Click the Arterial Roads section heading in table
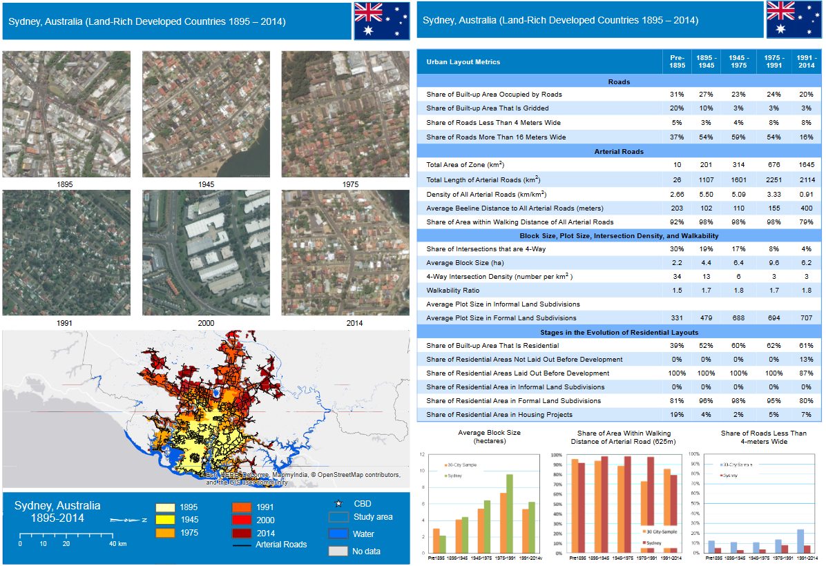 point(619,151)
